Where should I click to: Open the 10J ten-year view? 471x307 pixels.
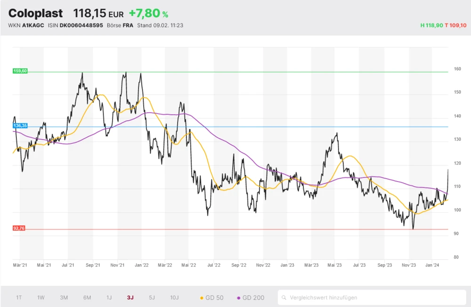pos(174,298)
